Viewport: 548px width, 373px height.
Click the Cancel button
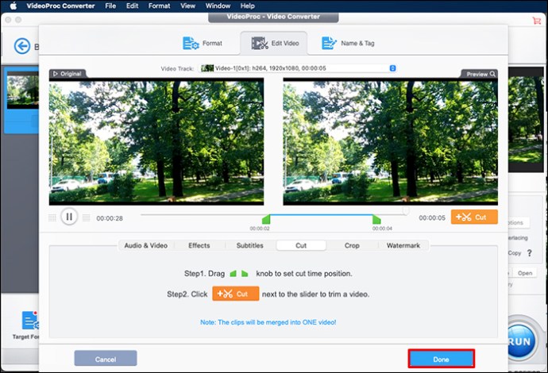click(x=106, y=359)
